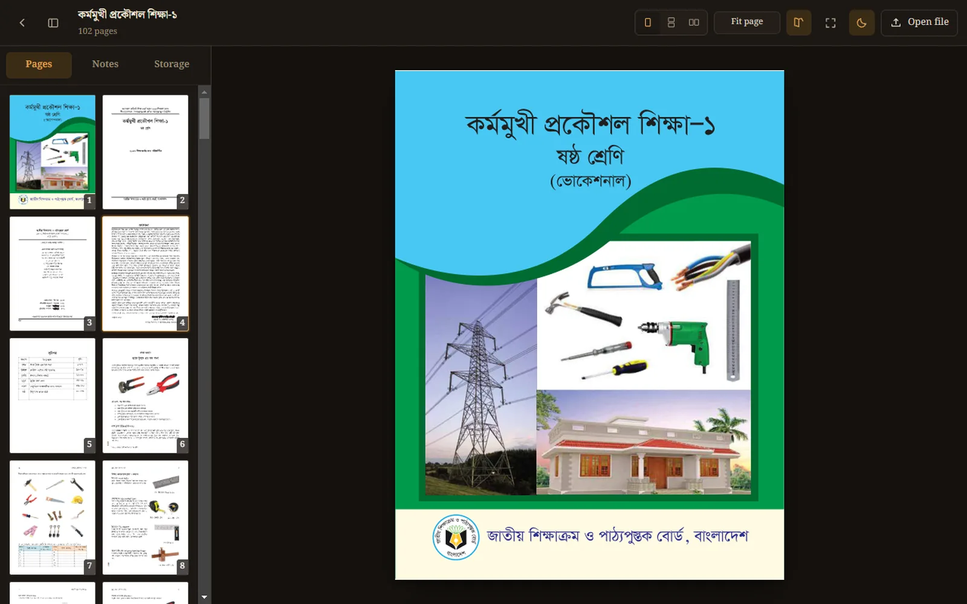Click the sidebar scrollbar up arrow
The image size is (967, 604).
(x=204, y=92)
